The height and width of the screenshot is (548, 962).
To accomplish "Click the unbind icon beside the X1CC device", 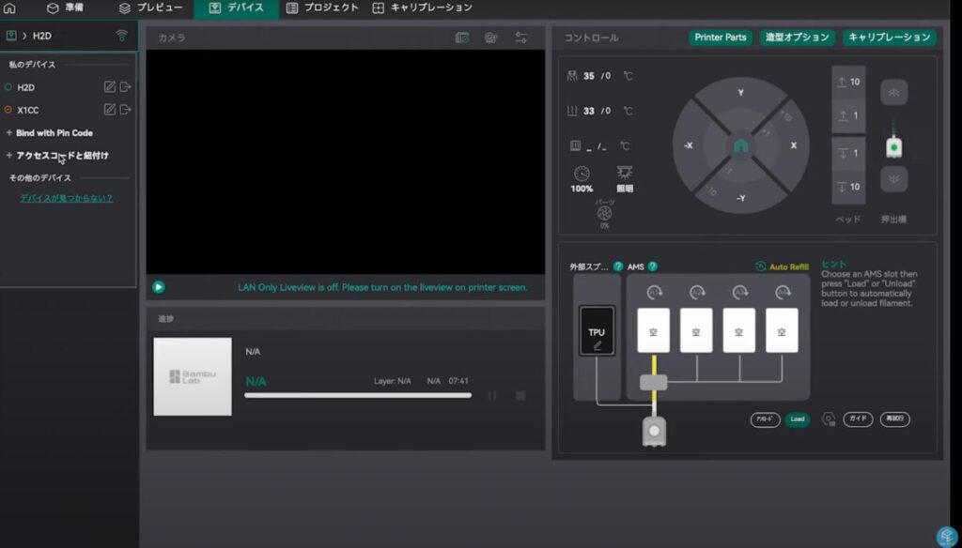I will pyautogui.click(x=125, y=110).
